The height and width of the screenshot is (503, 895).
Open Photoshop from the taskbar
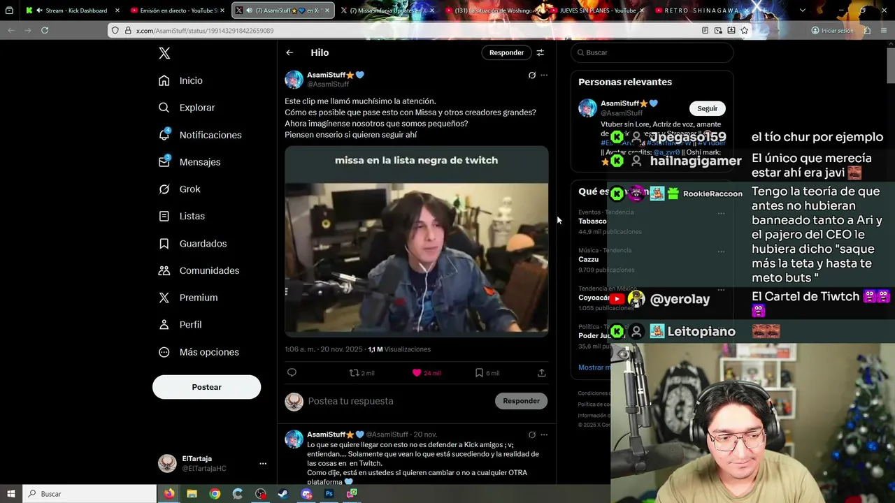pyautogui.click(x=329, y=494)
